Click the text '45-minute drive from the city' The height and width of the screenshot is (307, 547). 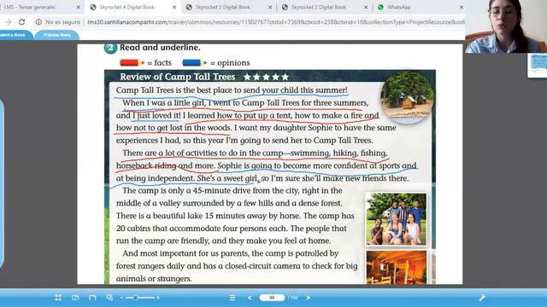[x=245, y=190]
